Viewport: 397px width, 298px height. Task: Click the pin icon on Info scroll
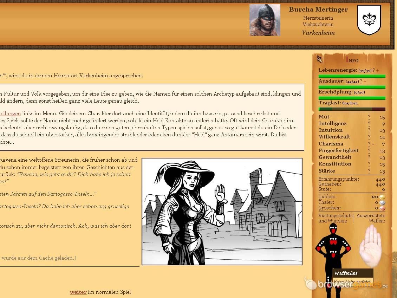pyautogui.click(x=319, y=59)
